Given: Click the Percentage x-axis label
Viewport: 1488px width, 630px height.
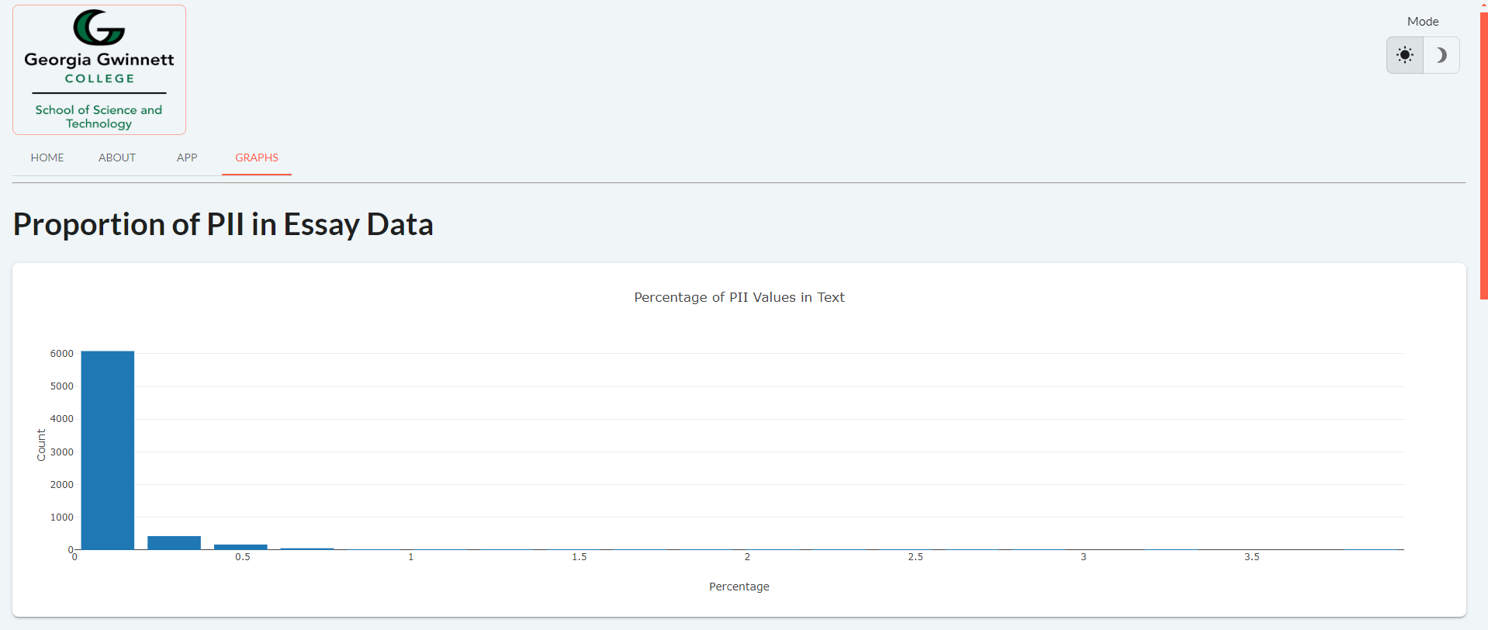Looking at the screenshot, I should click(739, 587).
